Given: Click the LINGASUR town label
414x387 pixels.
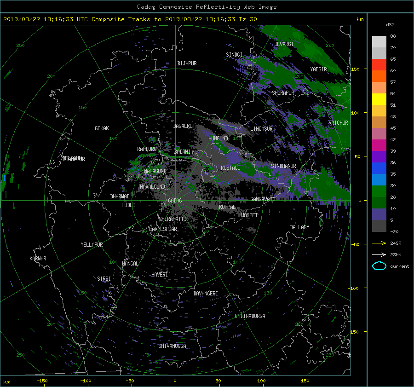Looking at the screenshot, I should (261, 129).
